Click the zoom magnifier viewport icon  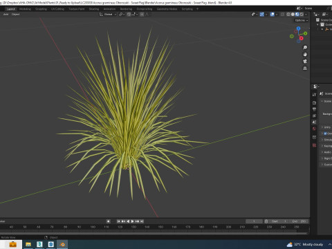pyautogui.click(x=305, y=48)
